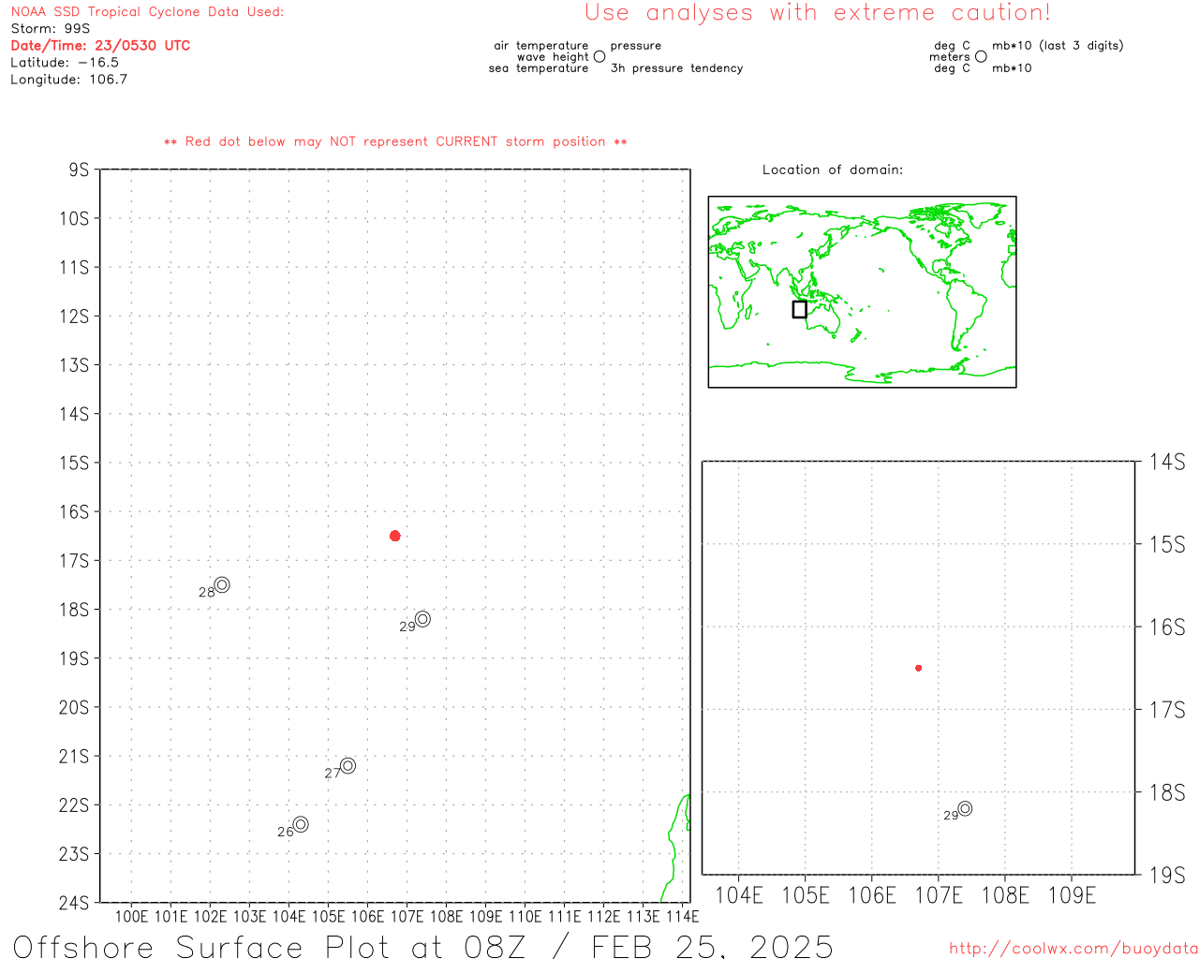Click the 'Longitude: 106.7' text
Screen dimensions: 1199x959
pos(68,80)
